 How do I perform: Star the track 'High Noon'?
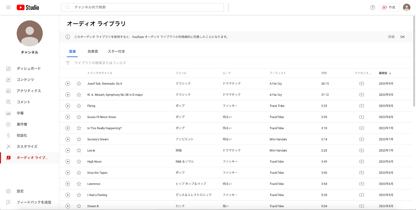[x=79, y=162]
